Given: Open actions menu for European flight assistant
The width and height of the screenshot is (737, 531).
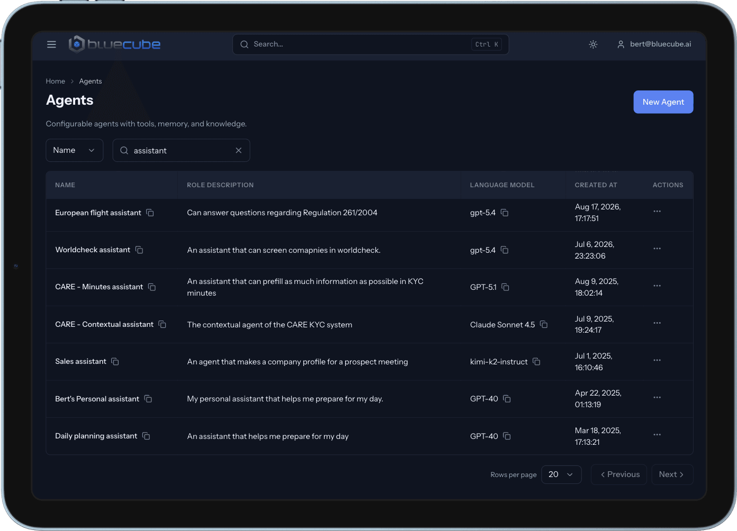Looking at the screenshot, I should tap(657, 211).
